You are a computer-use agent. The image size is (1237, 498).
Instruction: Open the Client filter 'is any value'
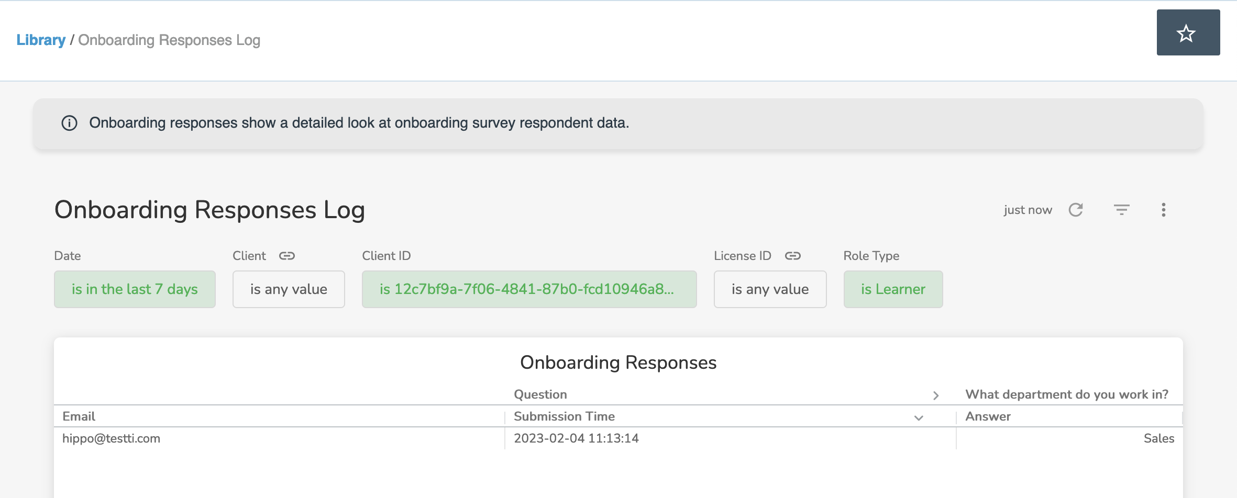coord(289,289)
